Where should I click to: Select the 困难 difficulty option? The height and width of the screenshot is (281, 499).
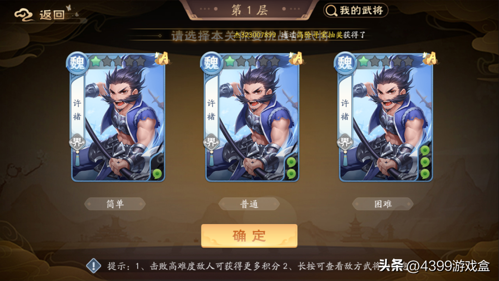383,204
